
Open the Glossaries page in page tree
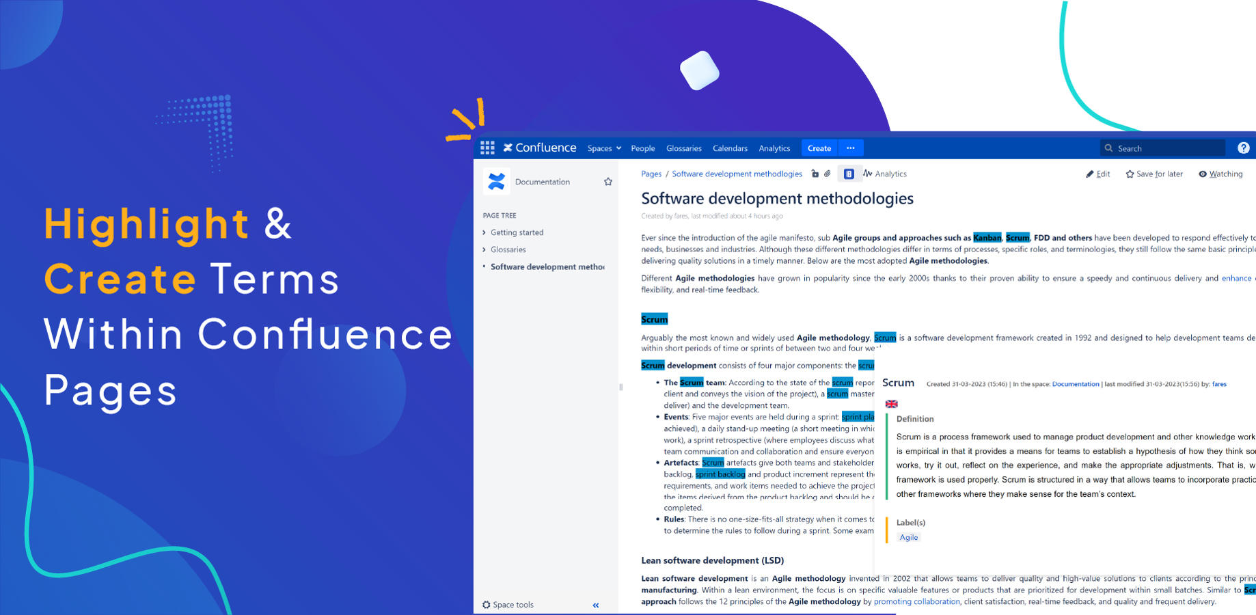click(x=508, y=249)
